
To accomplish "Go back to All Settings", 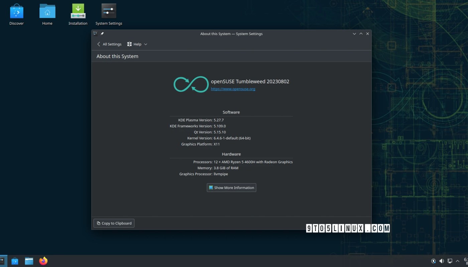I will click(109, 44).
